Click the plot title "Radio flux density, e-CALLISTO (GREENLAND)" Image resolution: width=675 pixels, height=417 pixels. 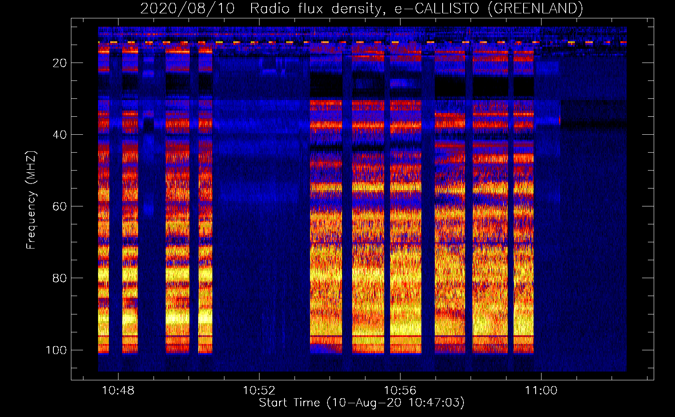coord(416,8)
